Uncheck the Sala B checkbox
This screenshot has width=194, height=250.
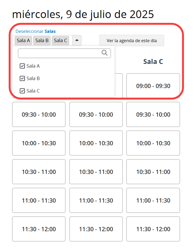point(22,78)
